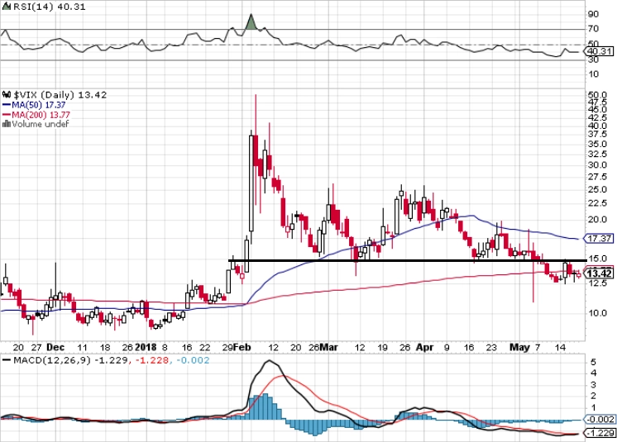
Task: Click the 40.31 RSI value tag
Action: tap(600, 51)
